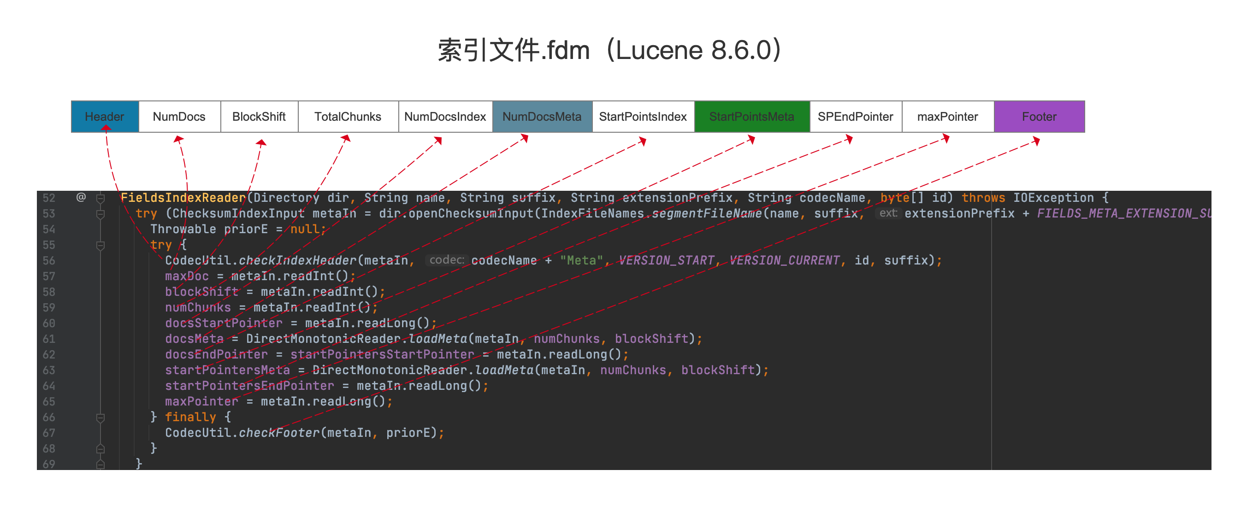Click the IOException in throws clause
Screen dimensions: 1241x529
click(1053, 198)
